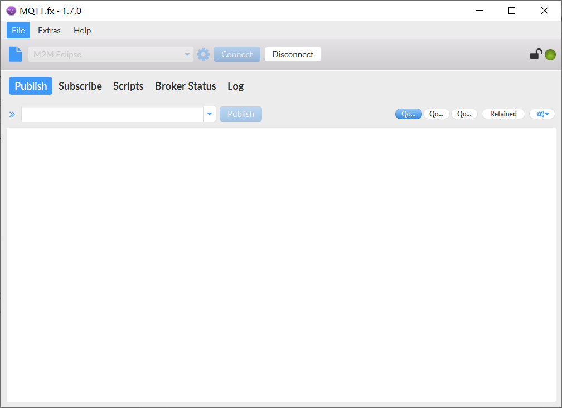This screenshot has width=562, height=408.
Task: Open publish options with the gears icon
Action: coord(542,114)
